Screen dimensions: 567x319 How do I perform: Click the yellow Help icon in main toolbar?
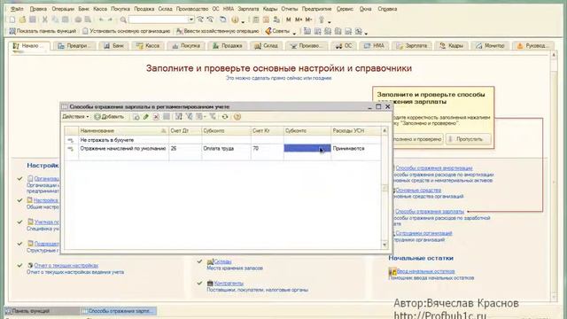coord(235,19)
